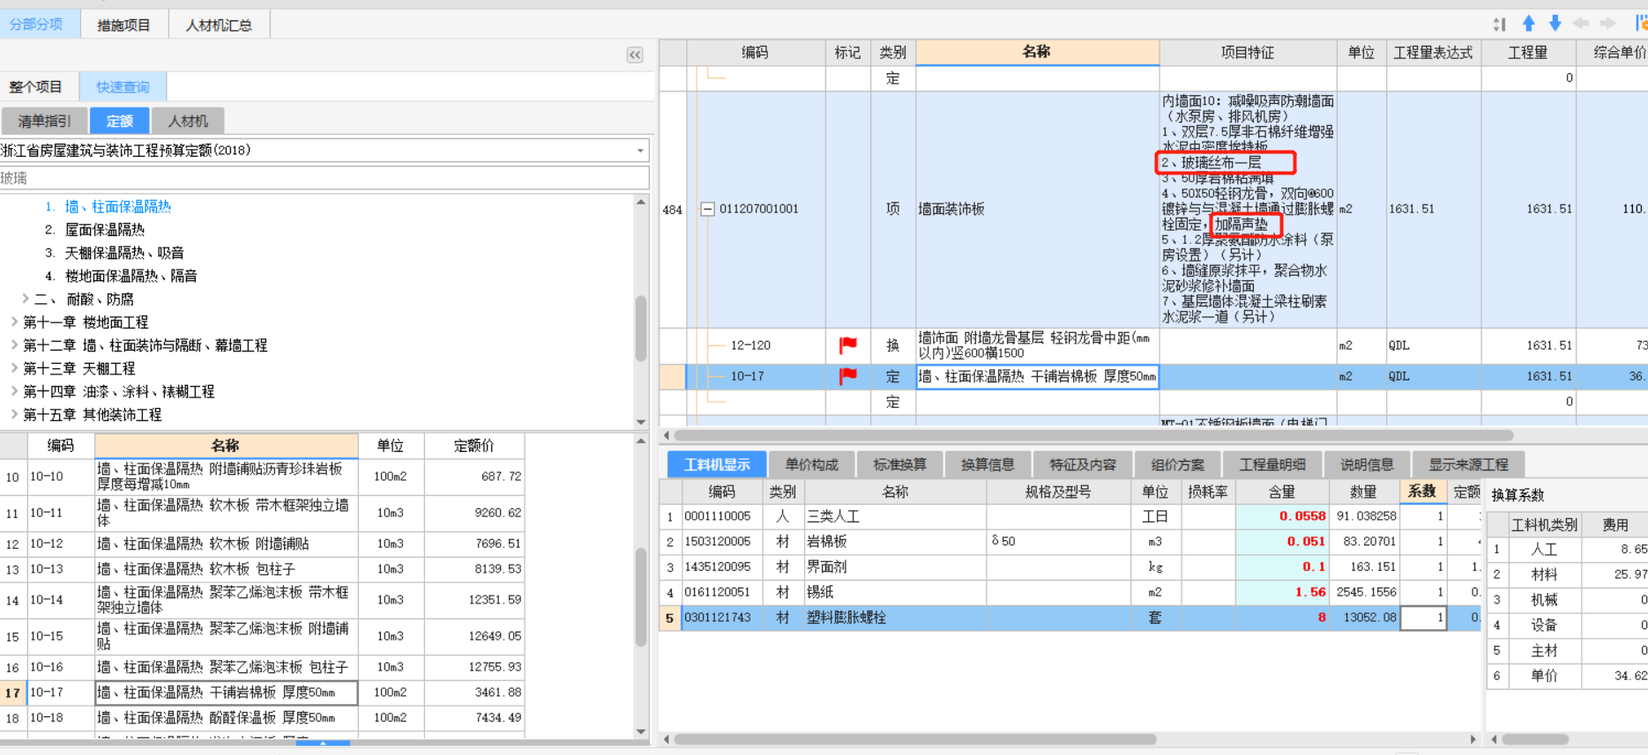Open the 标准换算 tab
This screenshot has width=1648, height=755.
point(899,464)
